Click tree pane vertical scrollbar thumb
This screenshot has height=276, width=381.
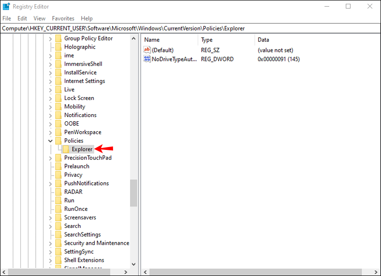(x=133, y=193)
